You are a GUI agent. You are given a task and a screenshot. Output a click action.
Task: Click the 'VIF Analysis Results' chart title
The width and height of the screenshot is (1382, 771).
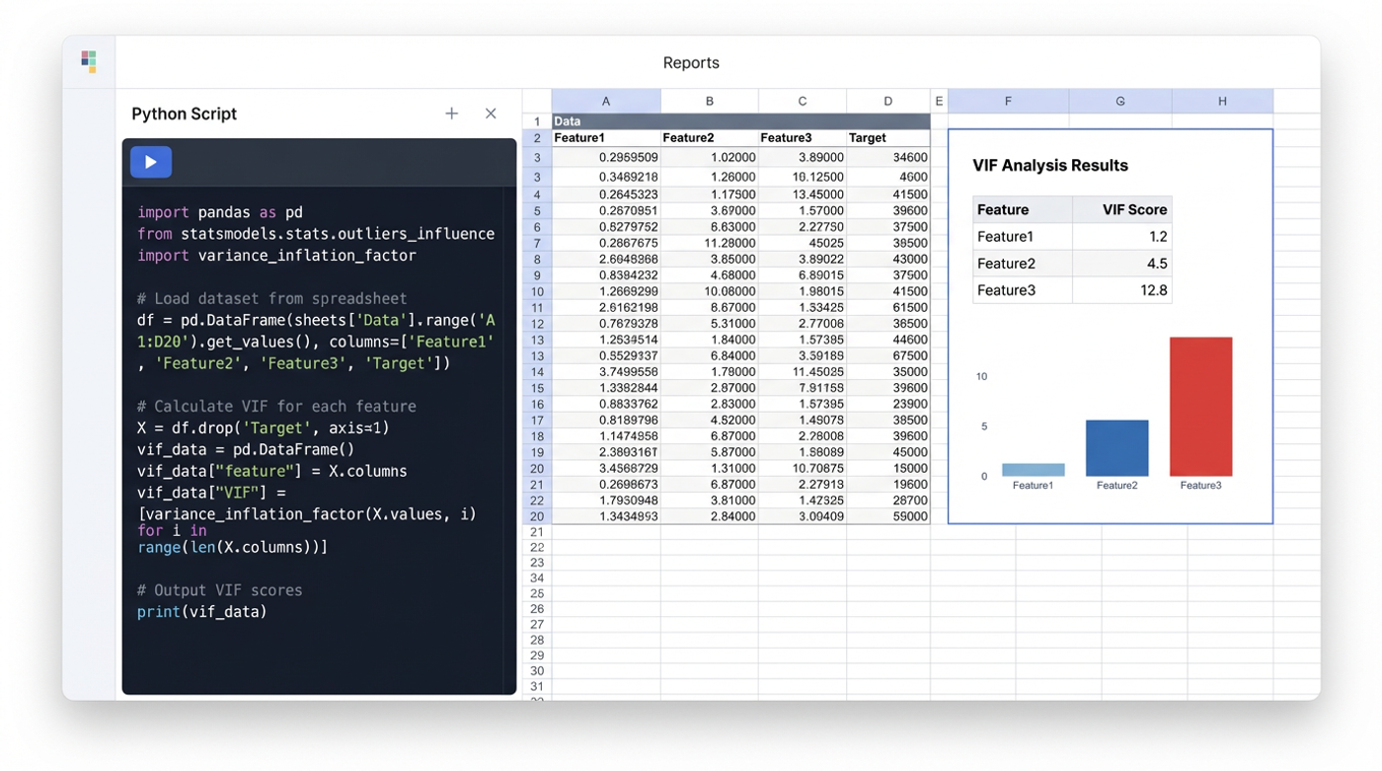click(1050, 166)
